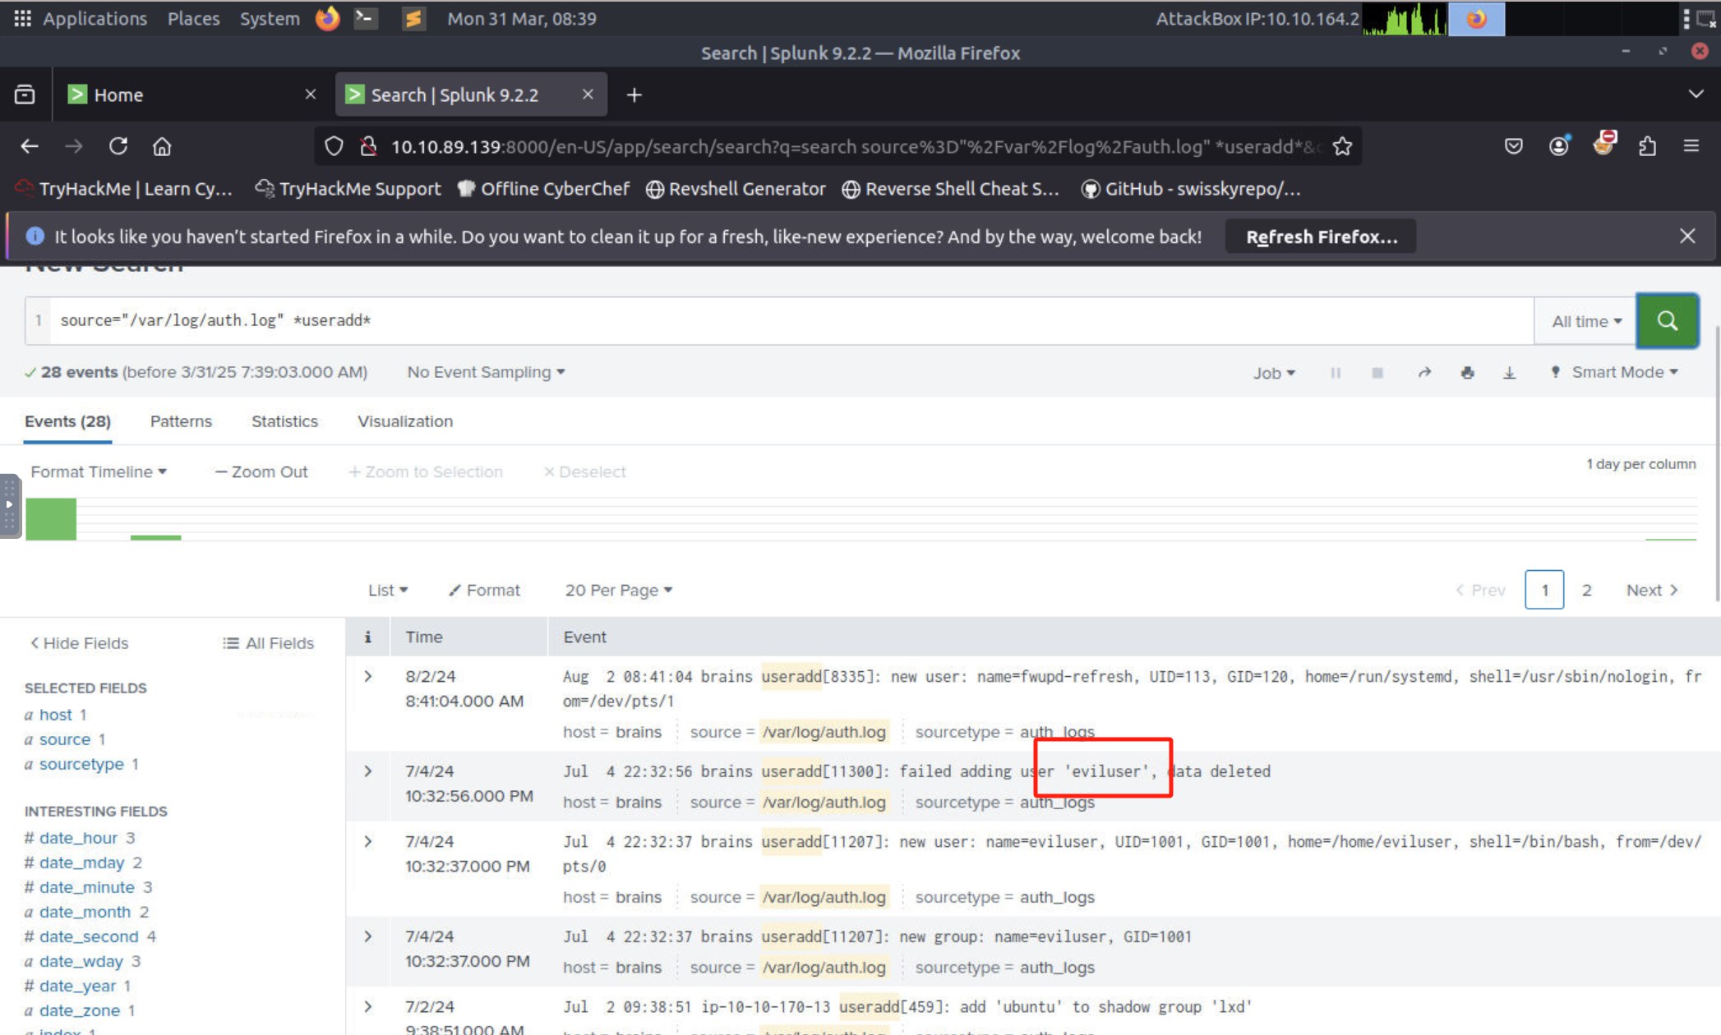1721x1035 pixels.
Task: Open the All time range dropdown
Action: click(1585, 321)
